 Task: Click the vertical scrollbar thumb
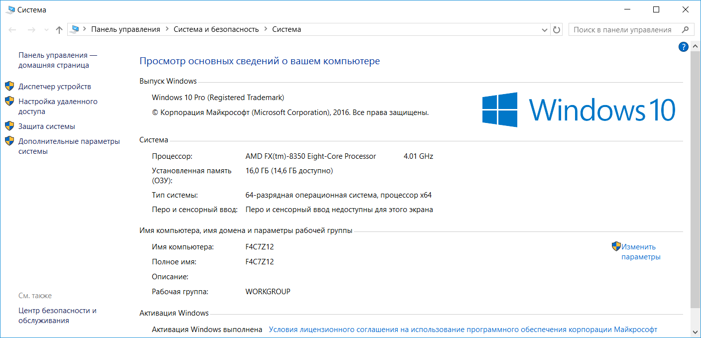pos(696,179)
